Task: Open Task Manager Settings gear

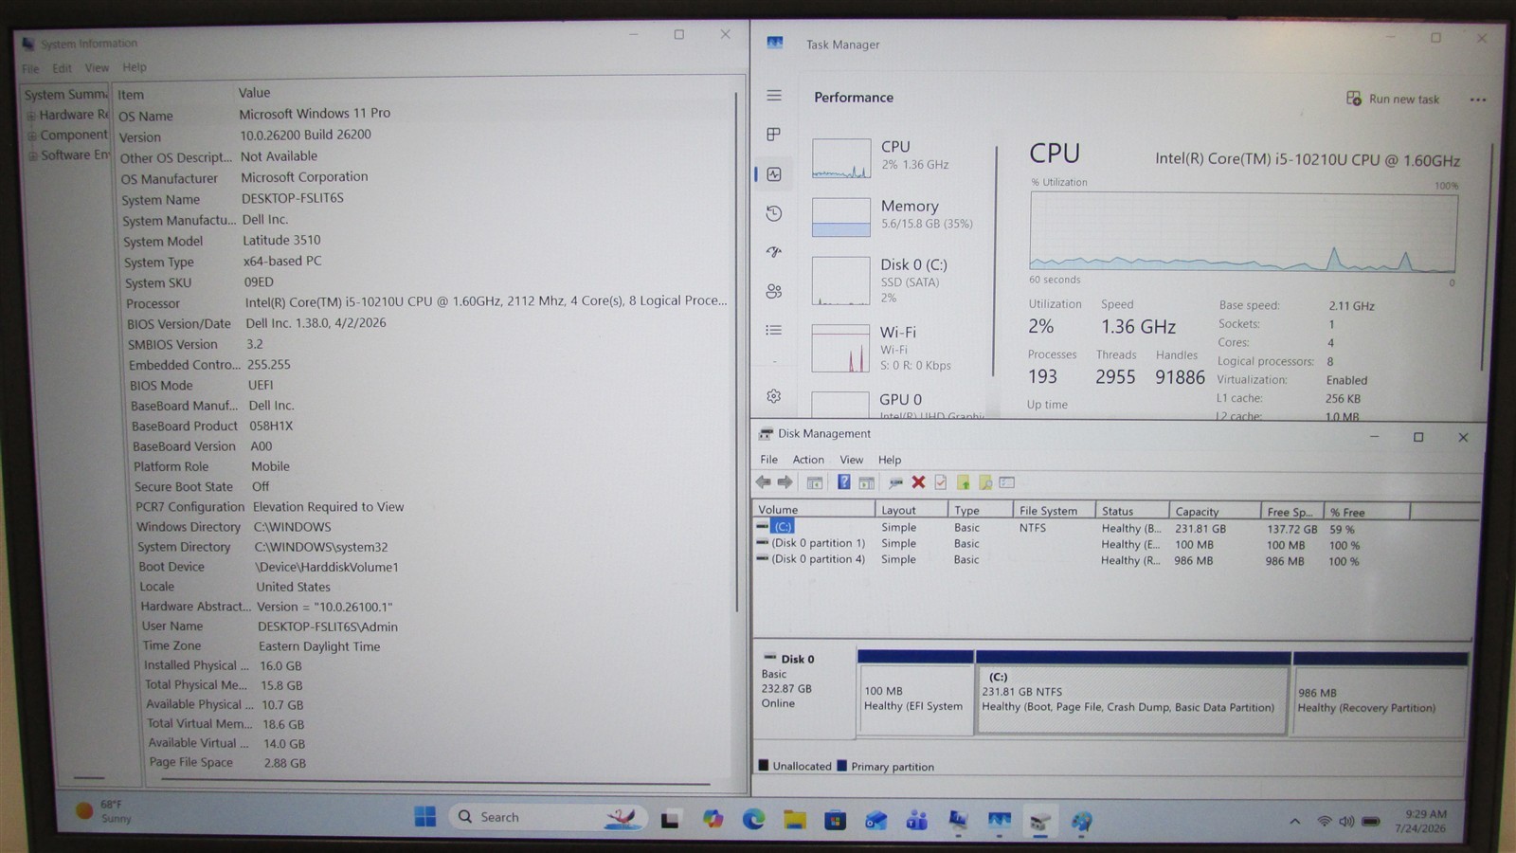Action: [774, 396]
